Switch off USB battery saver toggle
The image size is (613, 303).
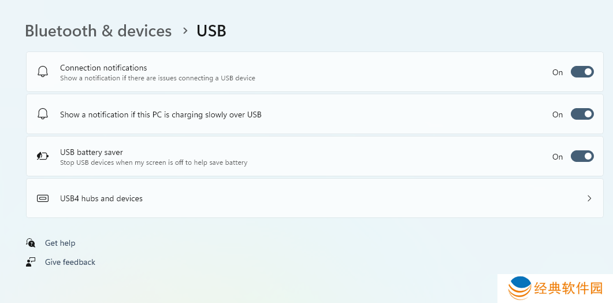tap(582, 157)
